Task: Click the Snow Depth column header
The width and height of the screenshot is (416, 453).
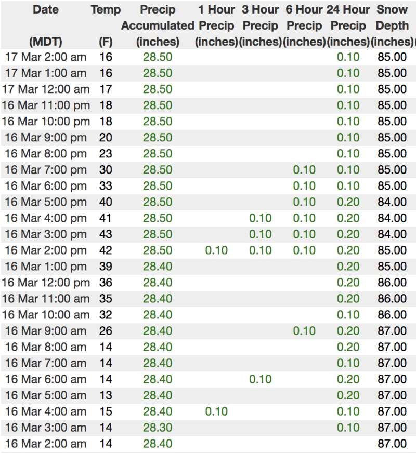Action: 392,25
